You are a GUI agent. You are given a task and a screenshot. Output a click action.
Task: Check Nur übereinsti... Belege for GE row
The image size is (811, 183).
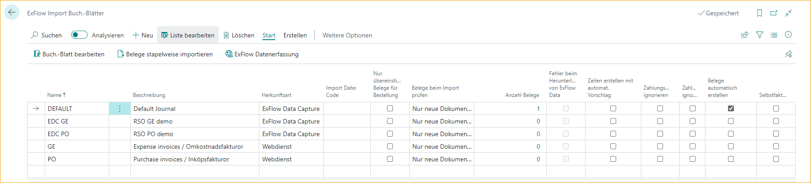pos(390,146)
